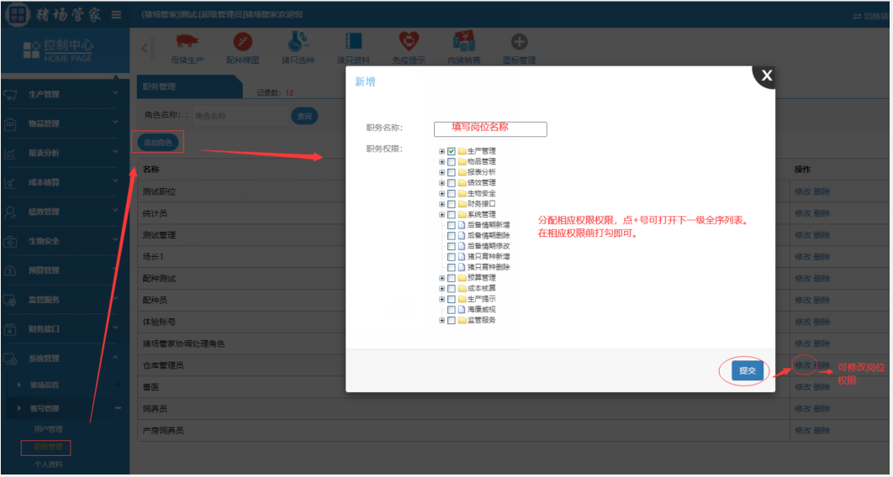The height and width of the screenshot is (477, 893).
Task: Click the 提交 submit button
Action: coord(747,370)
